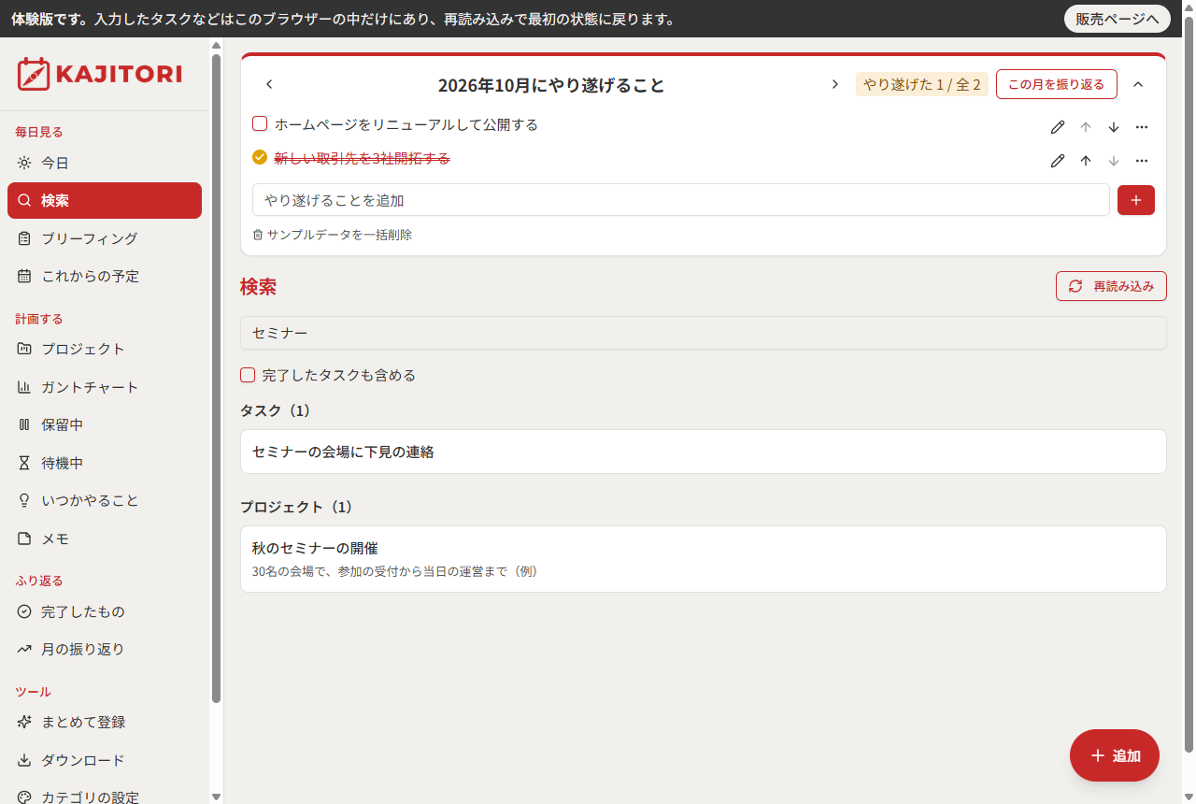Click the search field containing セミナー
The width and height of the screenshot is (1196, 804).
pyautogui.click(x=704, y=333)
